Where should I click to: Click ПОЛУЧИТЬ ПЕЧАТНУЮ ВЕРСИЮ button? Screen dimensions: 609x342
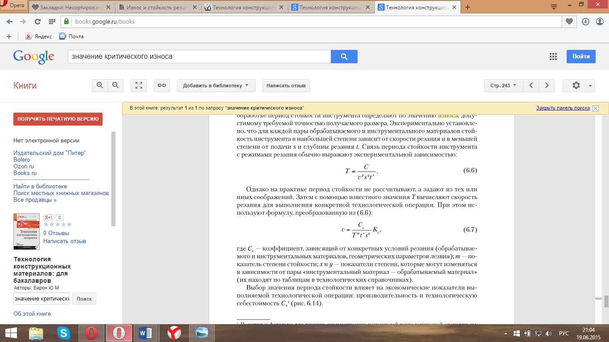click(x=58, y=119)
